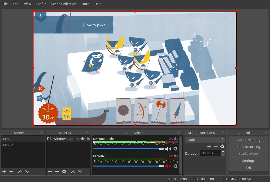The width and height of the screenshot is (270, 182).
Task: Open the View menu
Action: coord(27,4)
